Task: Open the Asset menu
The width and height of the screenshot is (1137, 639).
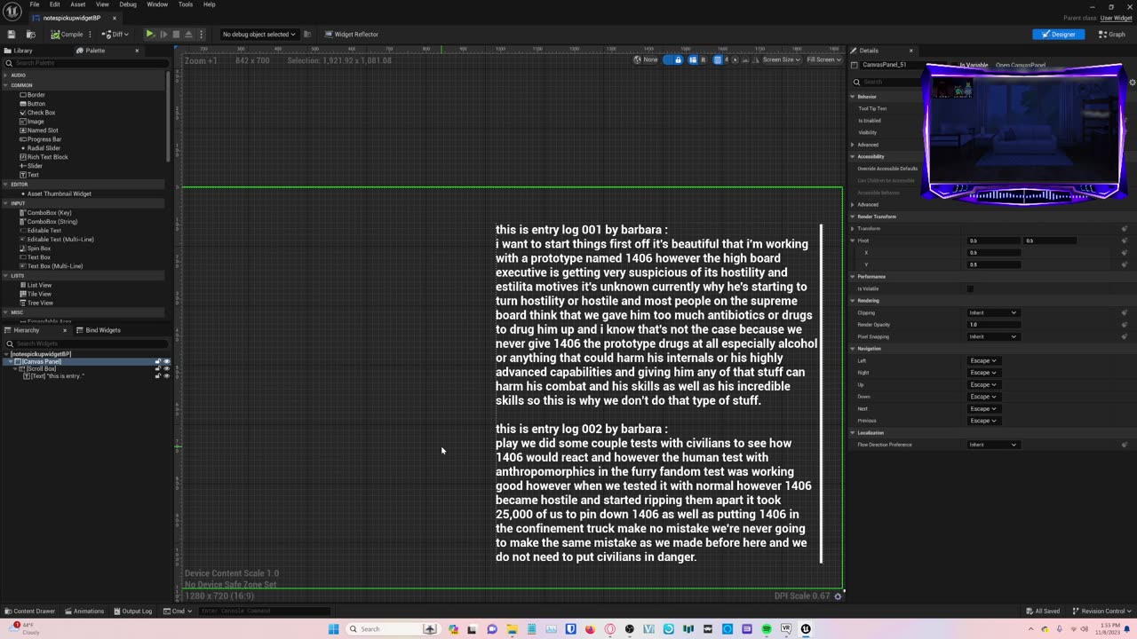Action: click(78, 4)
